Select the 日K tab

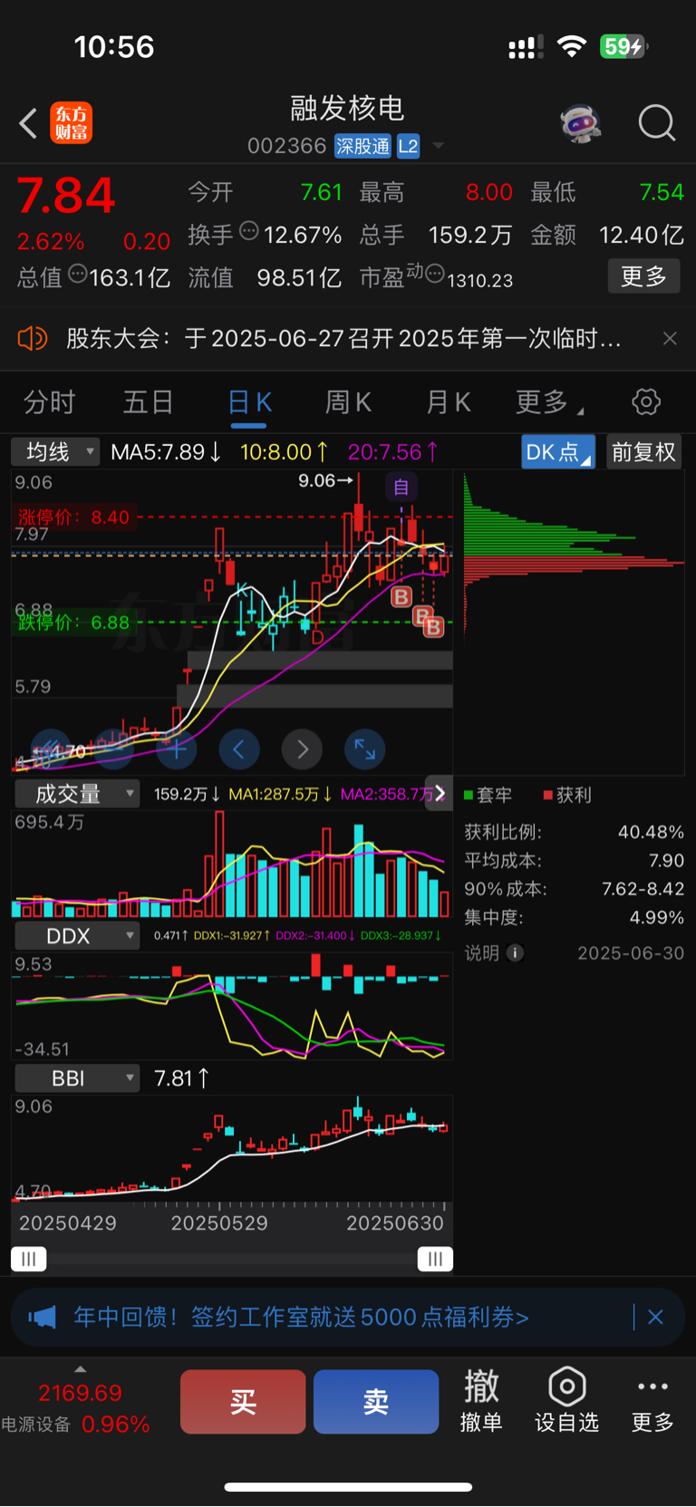tap(249, 402)
